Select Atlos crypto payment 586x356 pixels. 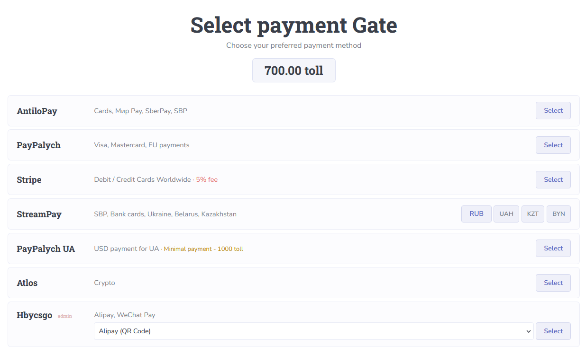553,283
